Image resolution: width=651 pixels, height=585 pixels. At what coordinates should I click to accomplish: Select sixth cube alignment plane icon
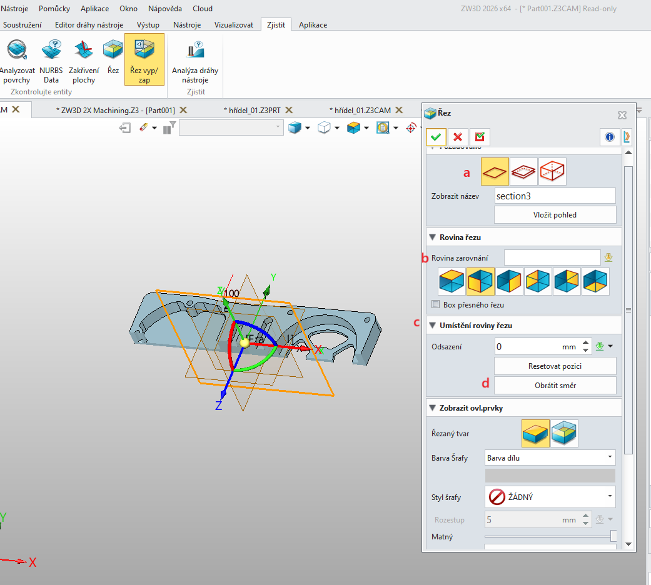click(x=595, y=281)
